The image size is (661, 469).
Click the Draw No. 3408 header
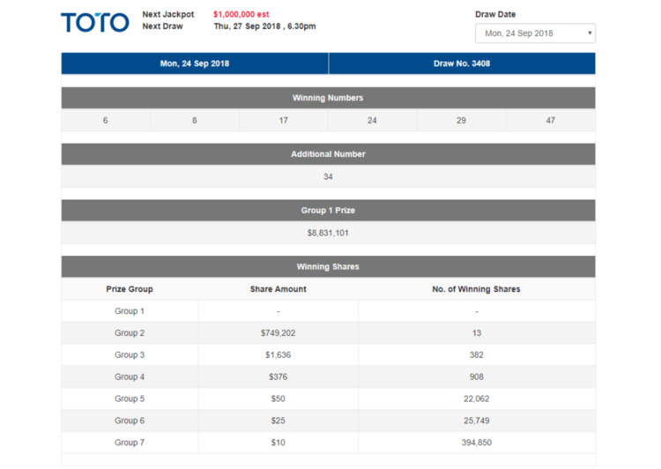462,63
